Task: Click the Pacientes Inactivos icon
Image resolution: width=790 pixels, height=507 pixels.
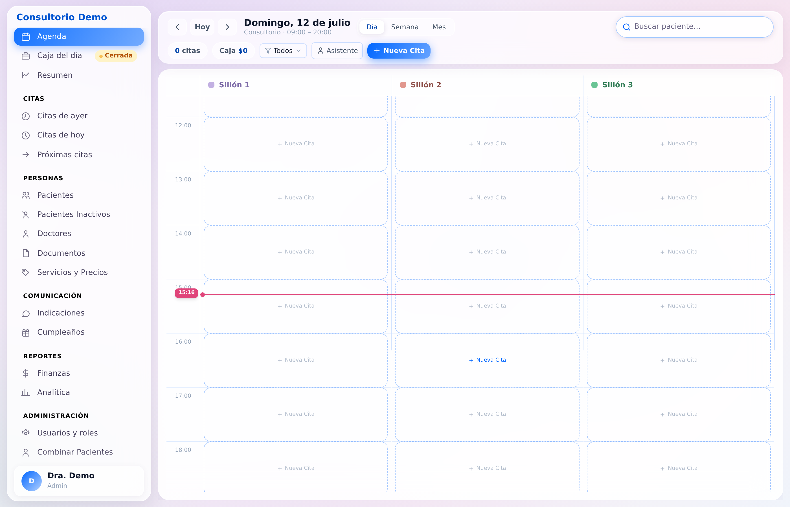Action: (x=26, y=215)
